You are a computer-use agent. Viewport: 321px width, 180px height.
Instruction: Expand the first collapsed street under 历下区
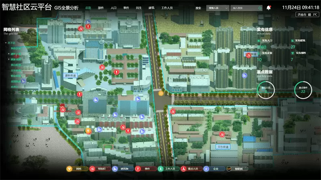[x=9, y=54]
